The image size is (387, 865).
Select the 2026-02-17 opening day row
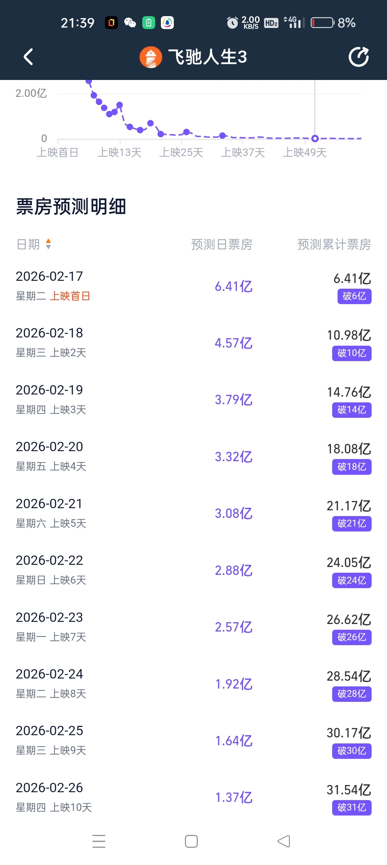pyautogui.click(x=193, y=286)
